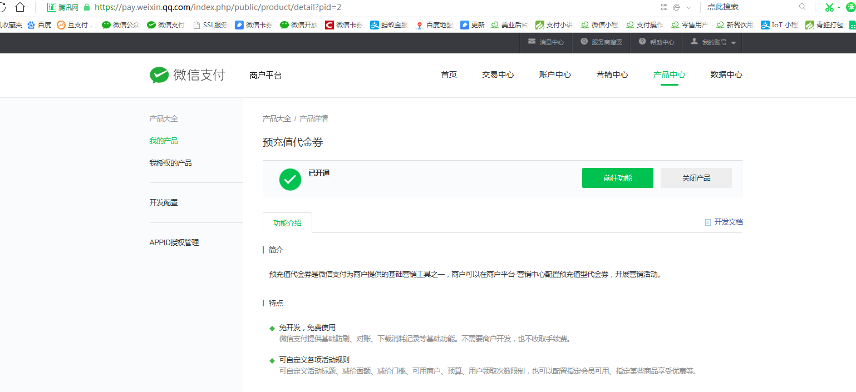Image resolution: width=856 pixels, height=392 pixels.
Task: Open 我授权的产品 in sidebar
Action: click(170, 163)
